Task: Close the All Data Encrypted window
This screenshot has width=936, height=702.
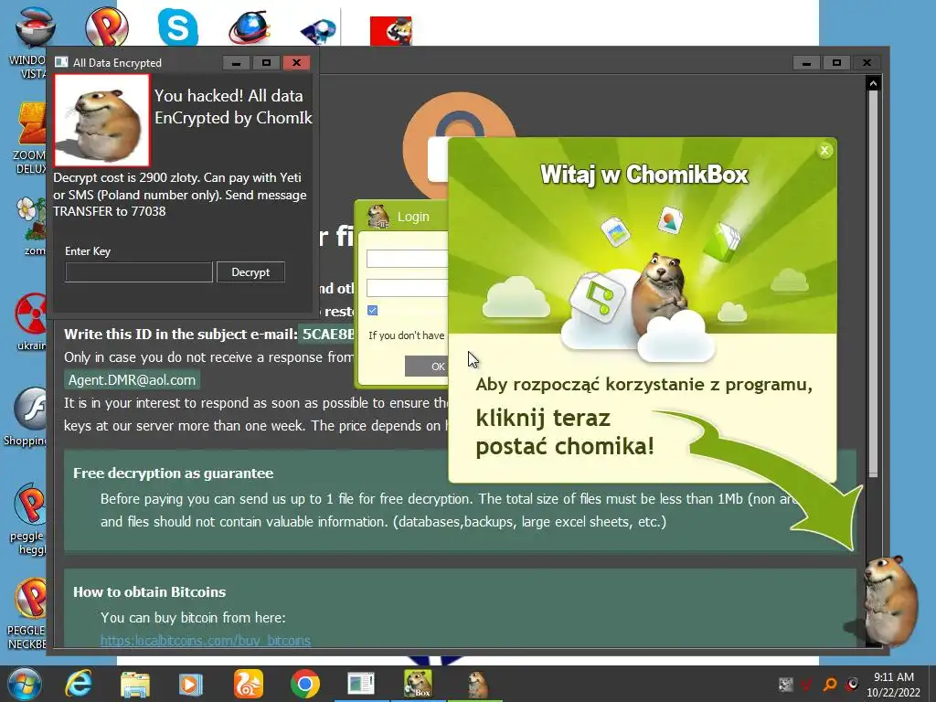Action: (x=296, y=63)
